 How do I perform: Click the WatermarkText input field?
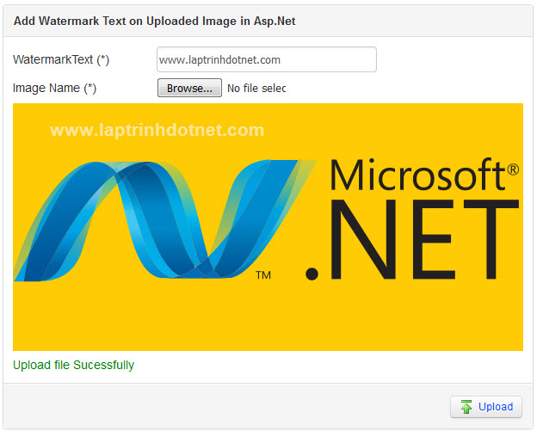[x=267, y=59]
